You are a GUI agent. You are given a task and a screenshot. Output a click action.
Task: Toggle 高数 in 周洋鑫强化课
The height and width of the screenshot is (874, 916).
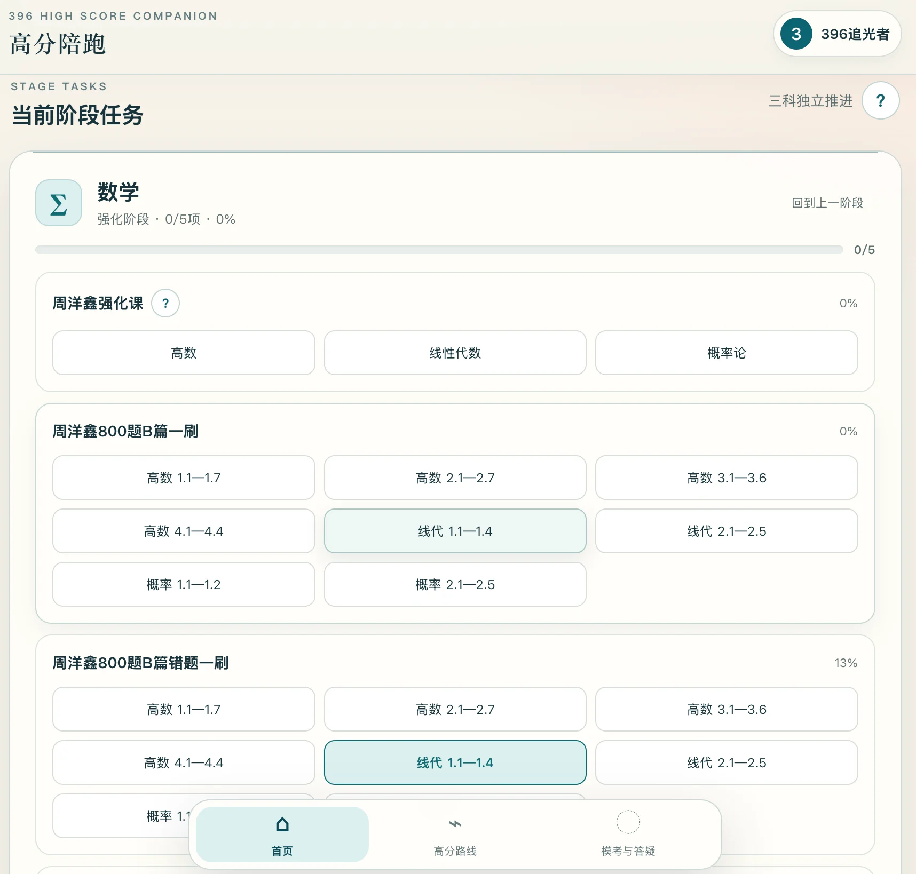click(x=184, y=353)
